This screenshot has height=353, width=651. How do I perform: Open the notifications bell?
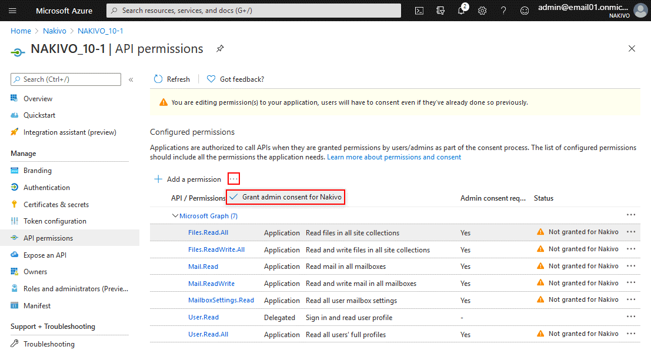coord(461,10)
